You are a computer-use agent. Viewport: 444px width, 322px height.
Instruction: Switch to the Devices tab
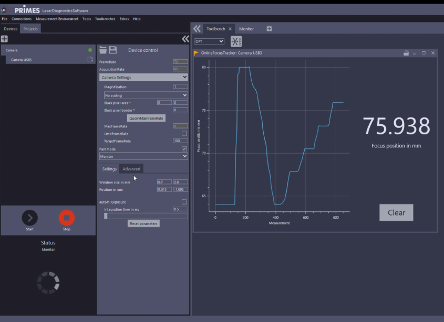(x=11, y=29)
